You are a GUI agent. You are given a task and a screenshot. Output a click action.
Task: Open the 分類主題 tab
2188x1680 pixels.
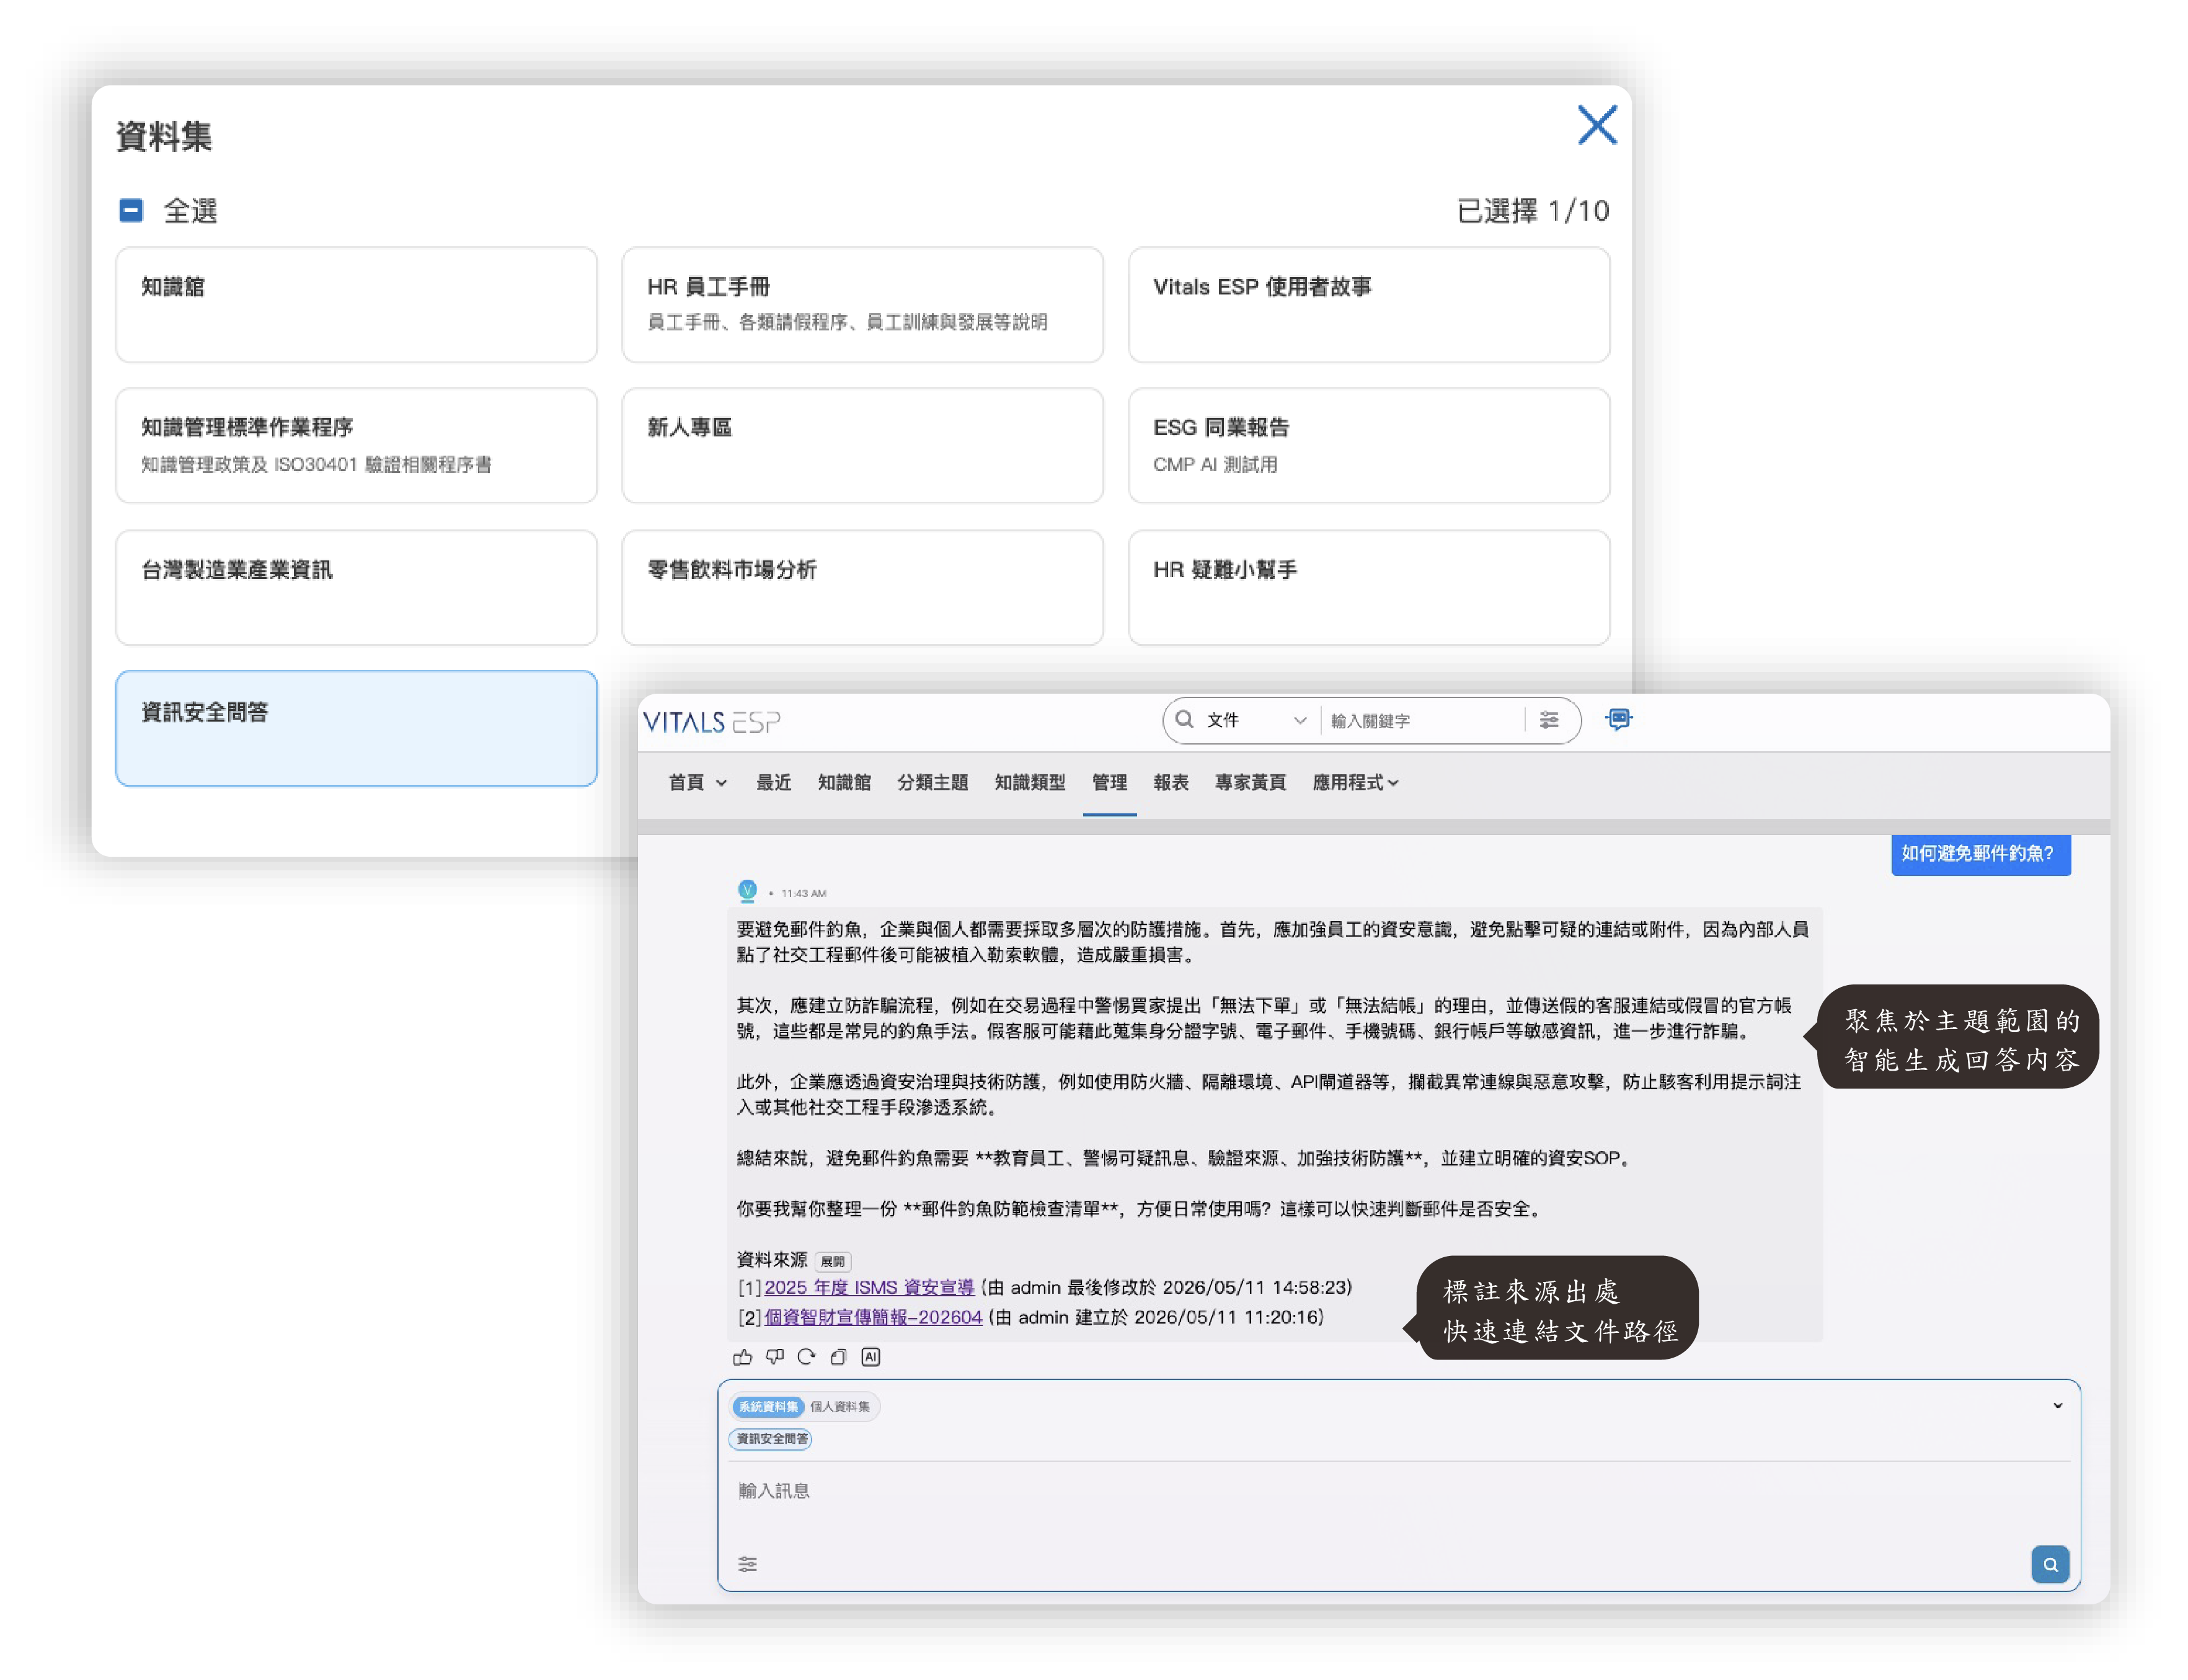click(x=932, y=782)
